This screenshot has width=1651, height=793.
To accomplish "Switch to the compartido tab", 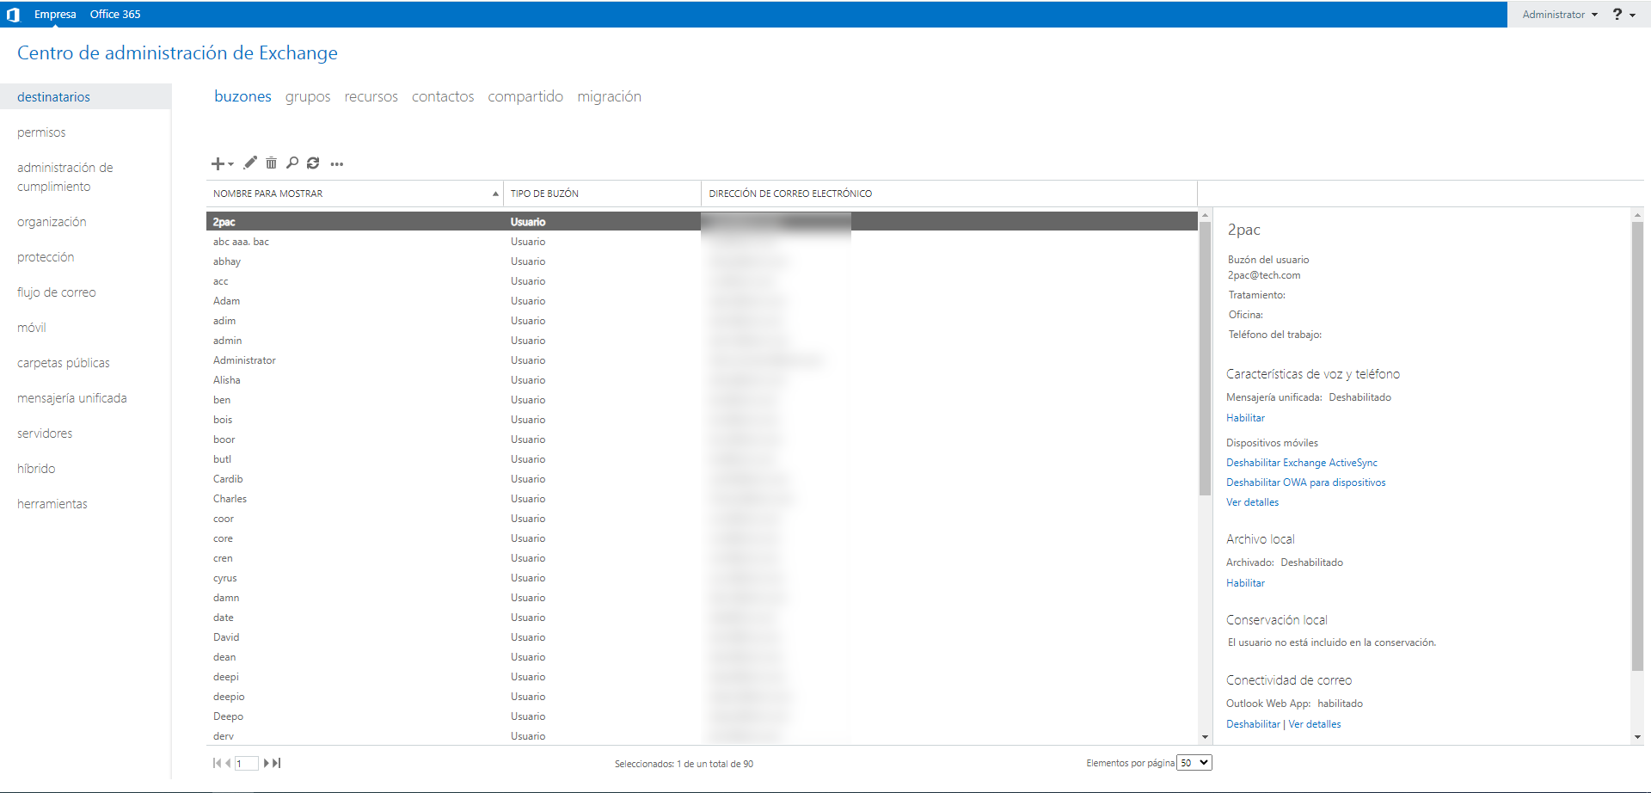I will coord(525,96).
